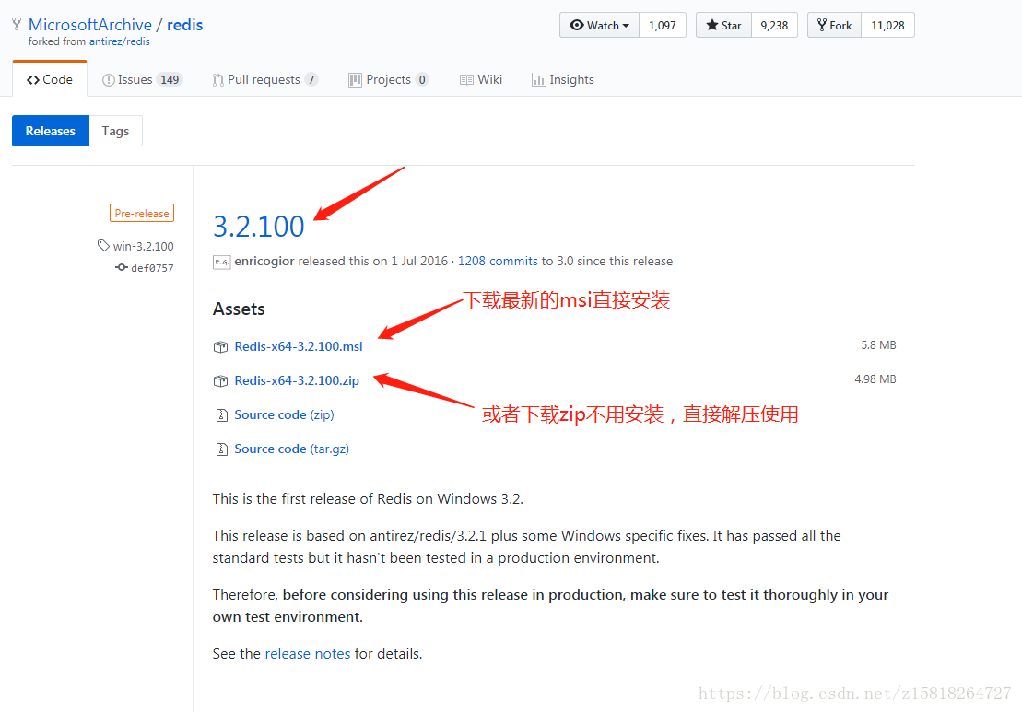Image resolution: width=1022 pixels, height=712 pixels.
Task: Open the MicrosoftArchive owner link
Action: pyautogui.click(x=90, y=25)
